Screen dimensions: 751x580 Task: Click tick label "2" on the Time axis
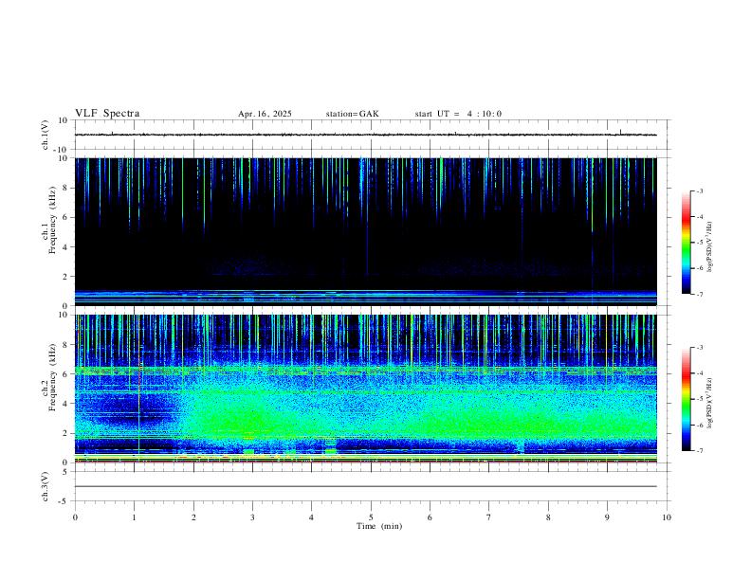point(193,517)
